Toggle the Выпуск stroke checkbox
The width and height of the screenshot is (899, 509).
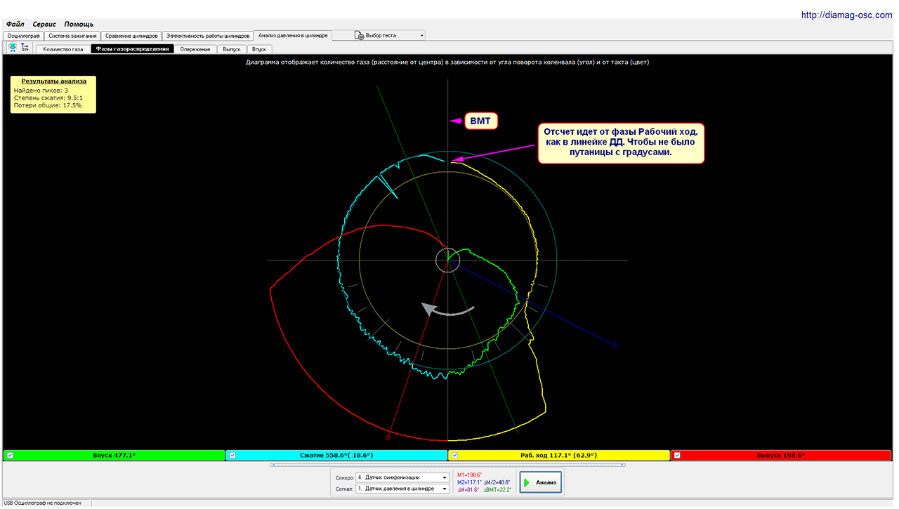click(678, 455)
